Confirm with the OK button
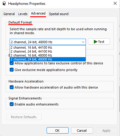 pos(57,131)
